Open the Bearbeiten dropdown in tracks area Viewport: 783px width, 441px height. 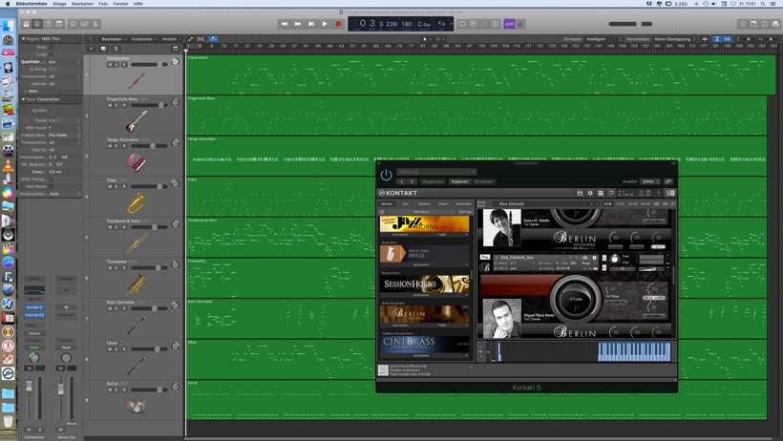point(113,39)
